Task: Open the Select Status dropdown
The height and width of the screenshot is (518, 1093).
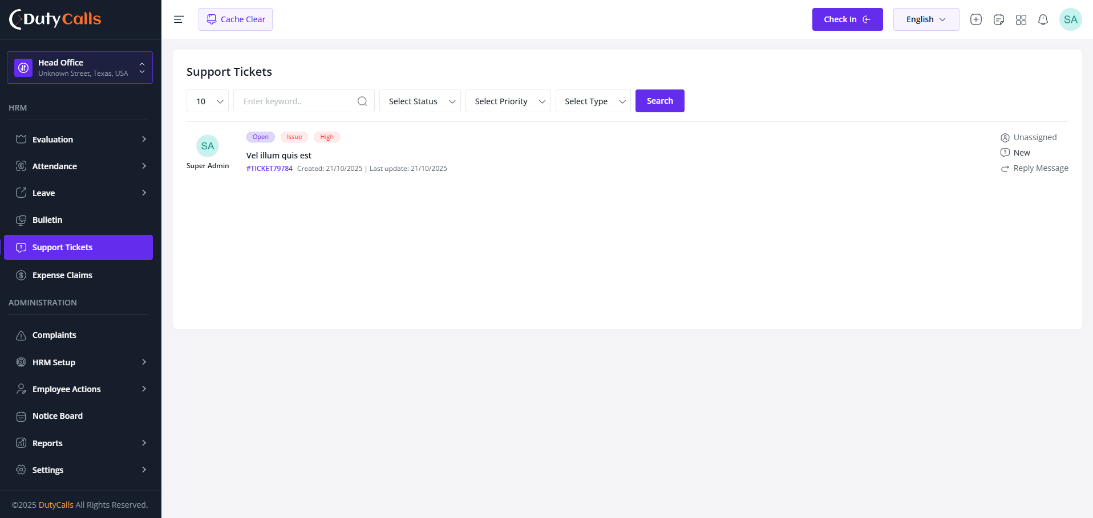Action: [420, 101]
